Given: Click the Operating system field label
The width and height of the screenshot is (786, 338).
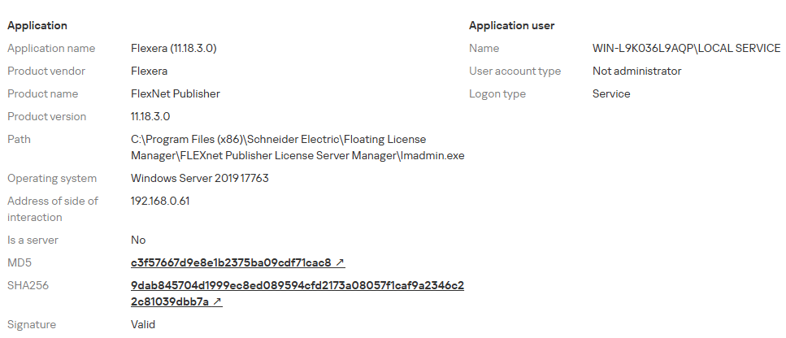Looking at the screenshot, I should (x=52, y=179).
